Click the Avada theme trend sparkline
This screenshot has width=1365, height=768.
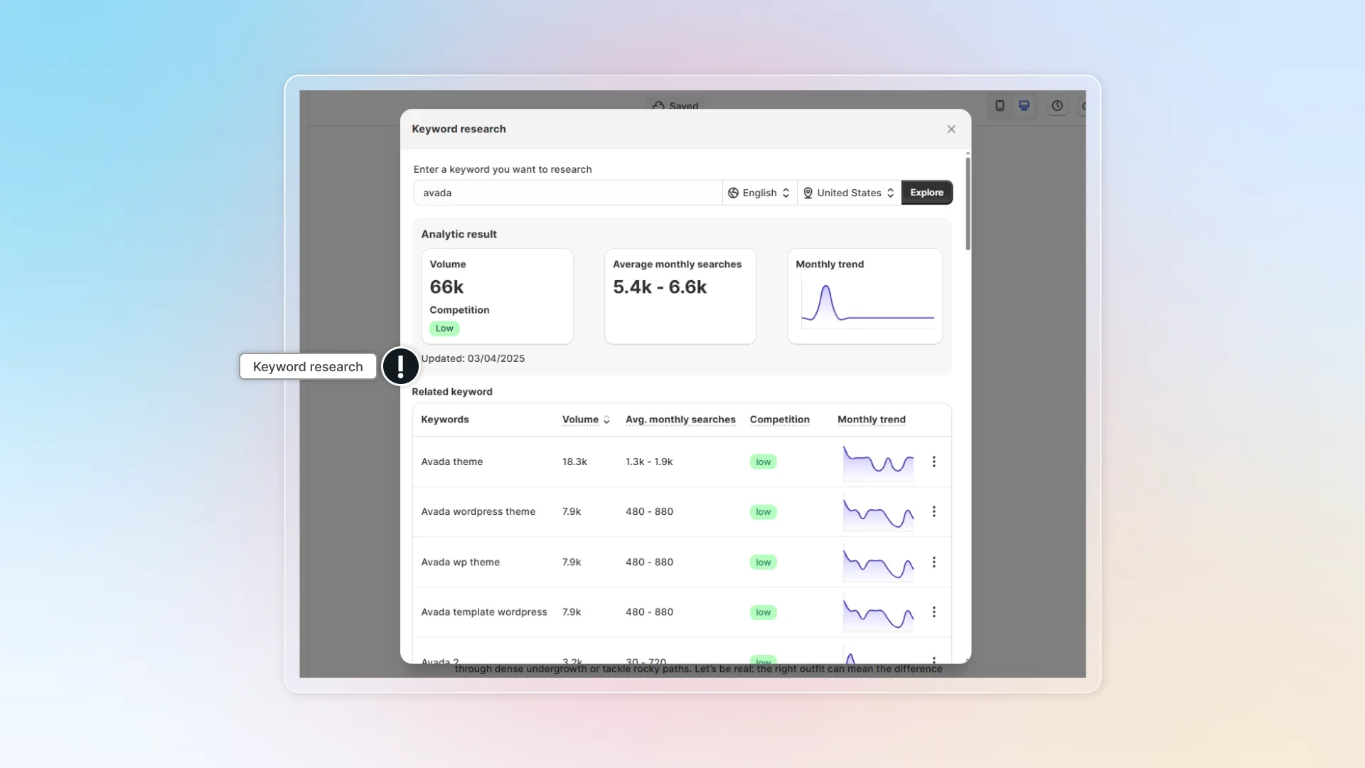878,462
